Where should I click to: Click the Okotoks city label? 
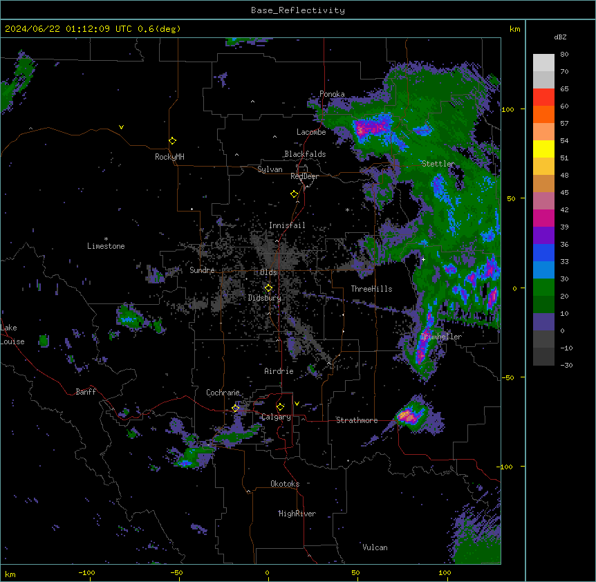click(285, 484)
